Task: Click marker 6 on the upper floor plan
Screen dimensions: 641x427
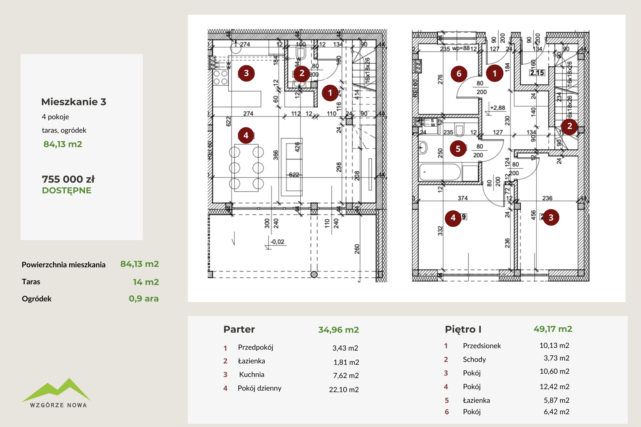Action: pyautogui.click(x=459, y=74)
